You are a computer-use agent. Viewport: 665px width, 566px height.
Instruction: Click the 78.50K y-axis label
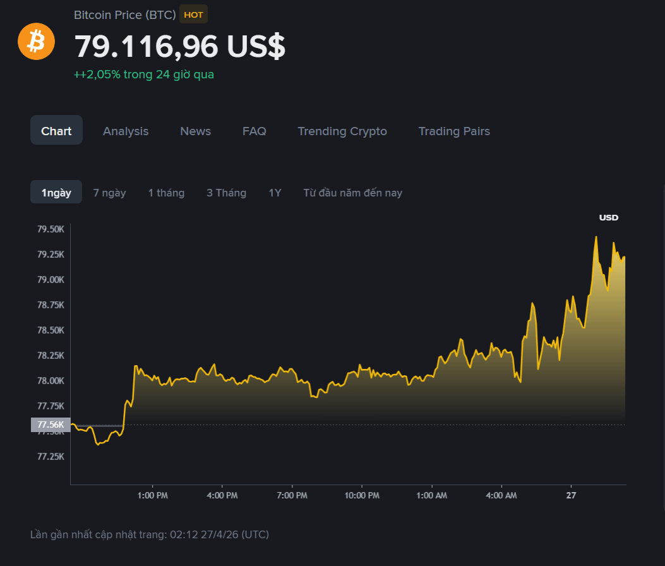pyautogui.click(x=51, y=330)
